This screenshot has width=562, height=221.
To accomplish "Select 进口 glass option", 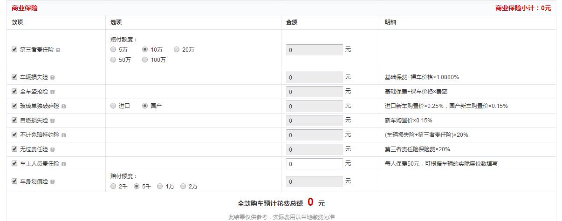I will click(113, 106).
